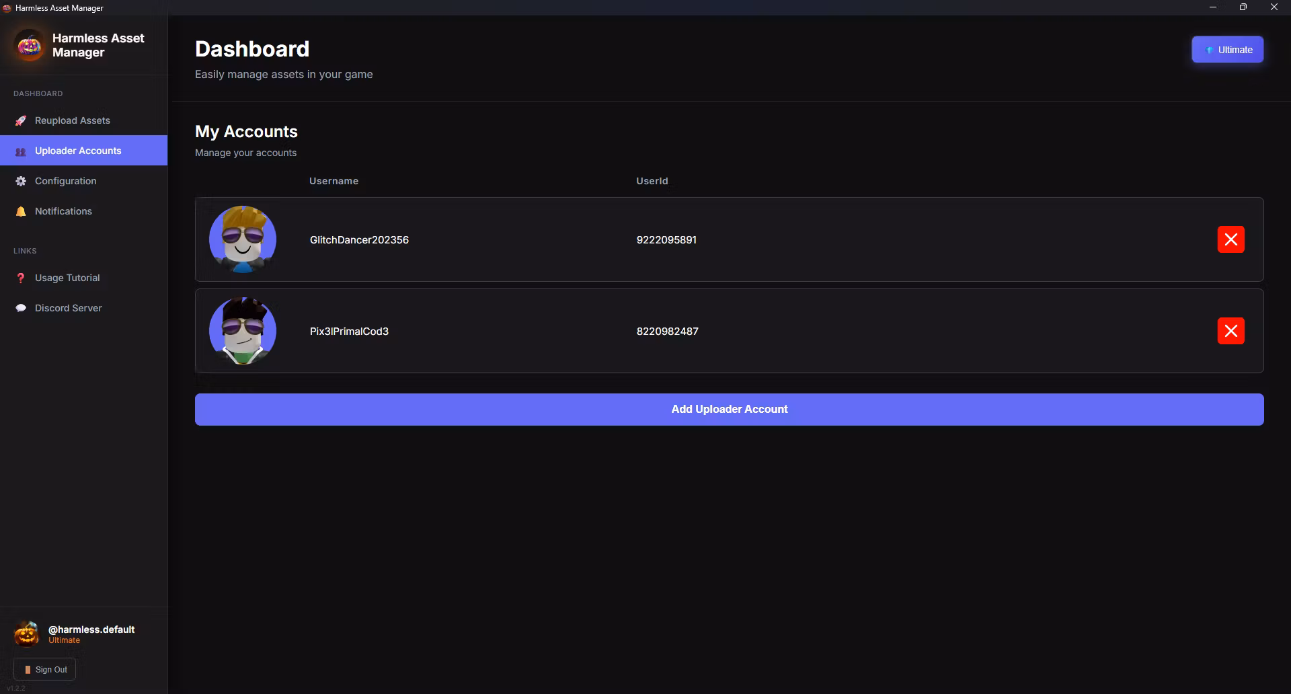Click Pix3lPrimalCod3's avatar thumbnail

243,331
